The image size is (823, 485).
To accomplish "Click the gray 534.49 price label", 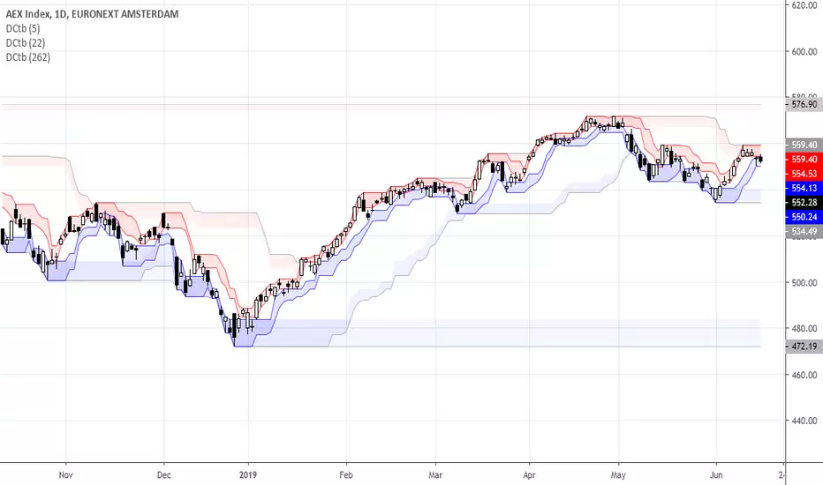I will pos(804,231).
